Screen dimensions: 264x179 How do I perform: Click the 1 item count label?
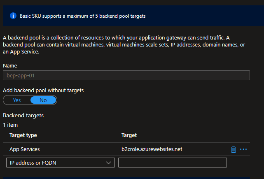[x=10, y=125]
